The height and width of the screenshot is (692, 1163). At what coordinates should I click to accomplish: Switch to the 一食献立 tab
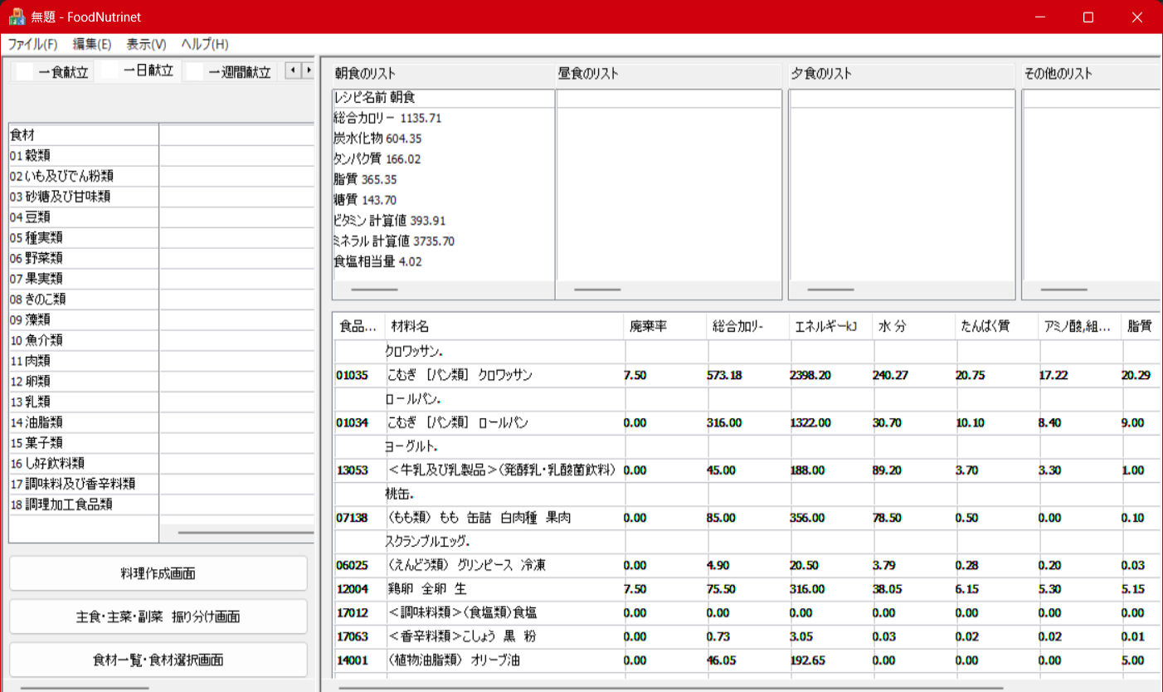(53, 71)
